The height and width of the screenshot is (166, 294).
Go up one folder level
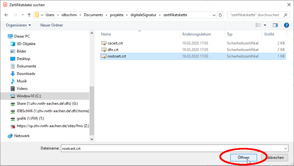click(29, 15)
